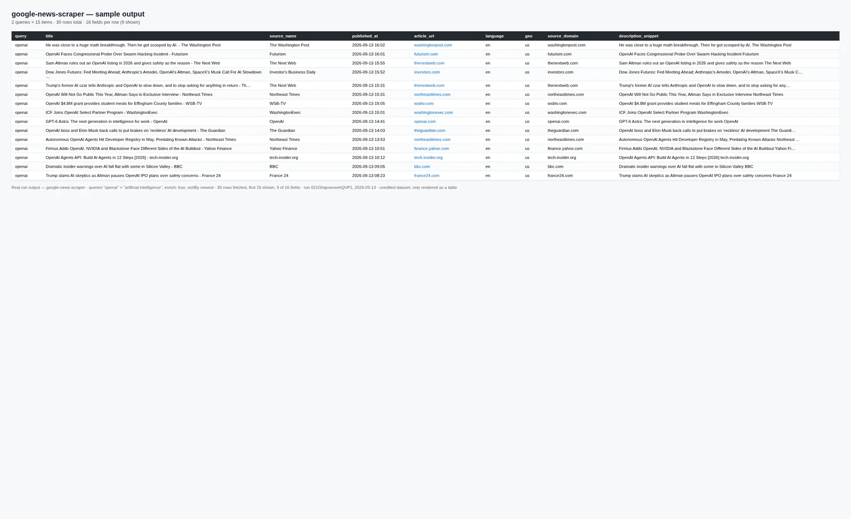The height and width of the screenshot is (519, 851).
Task: Open the theguardian.com article link
Action: [x=430, y=130]
